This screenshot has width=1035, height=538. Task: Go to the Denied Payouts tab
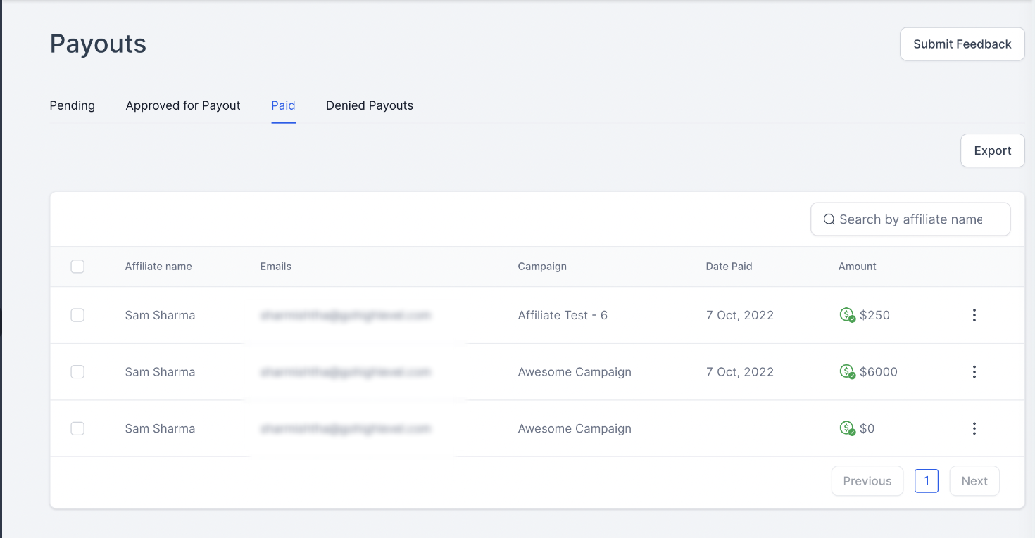tap(370, 105)
